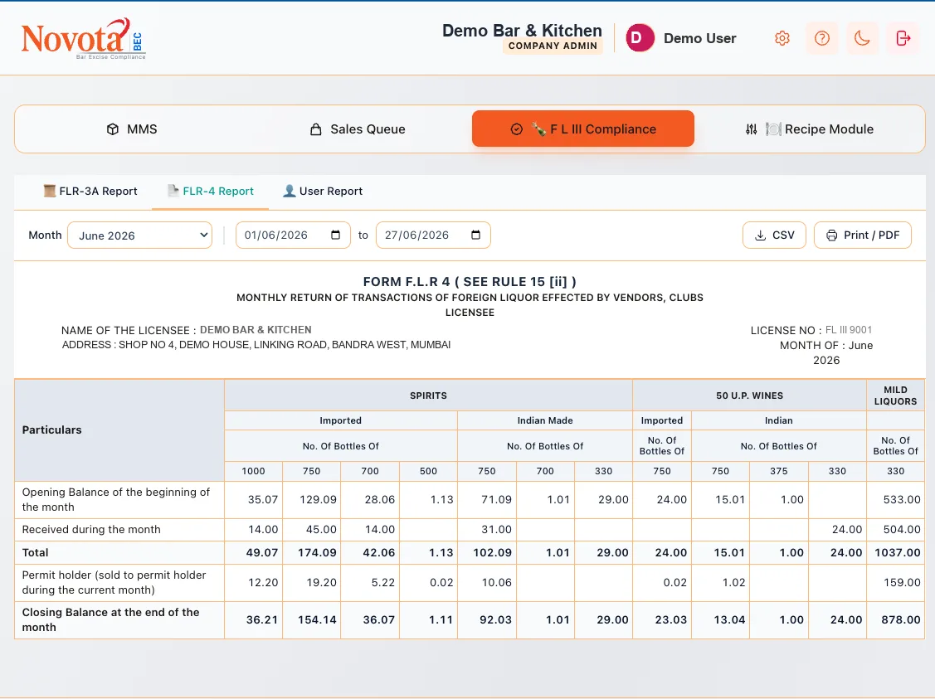Click the Total value 1037.00
This screenshot has width=935, height=699.
click(898, 552)
